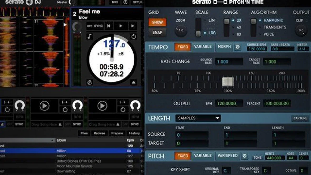Image resolution: width=311 pixels, height=175 pixels.
Task: Click the Wave Zoom knob in Pitch 'n Time
Action: (x=181, y=31)
